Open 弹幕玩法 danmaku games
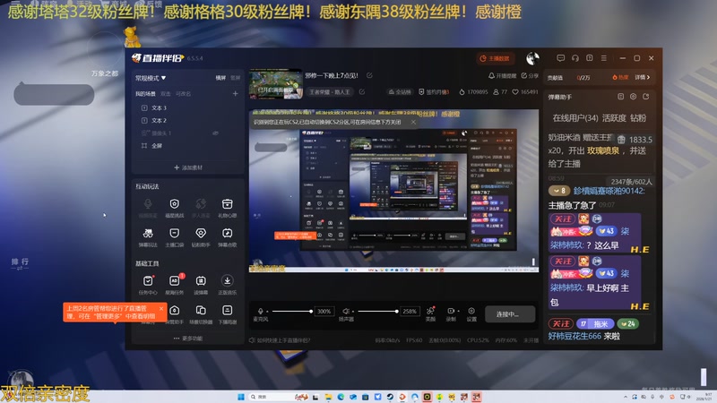 (148, 237)
